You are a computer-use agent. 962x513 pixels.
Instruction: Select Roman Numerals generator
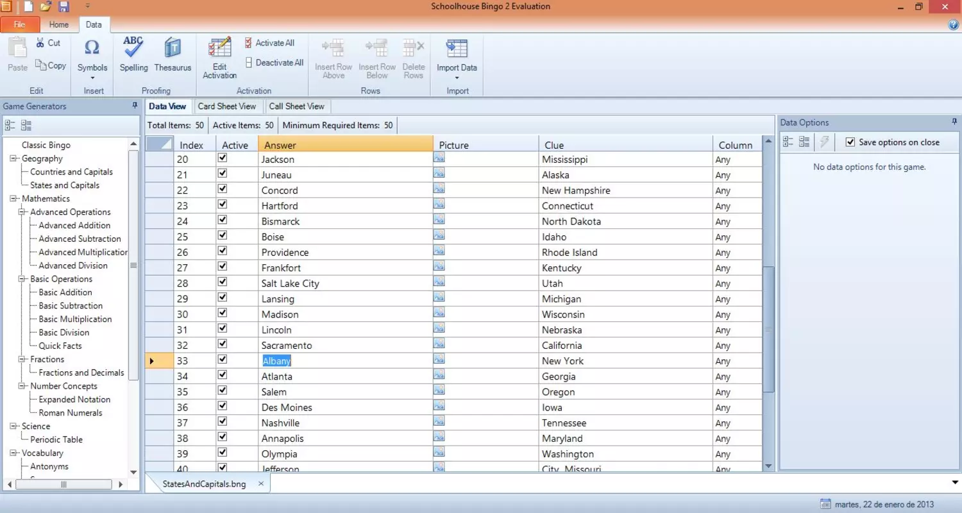71,413
